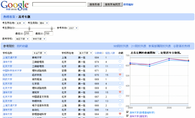Click the Google logo
The width and height of the screenshot is (195, 118).
(x=15, y=6)
